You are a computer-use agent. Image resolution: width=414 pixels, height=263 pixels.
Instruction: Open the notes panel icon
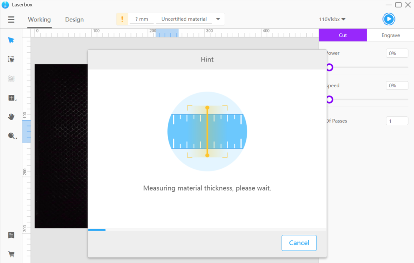click(x=11, y=235)
